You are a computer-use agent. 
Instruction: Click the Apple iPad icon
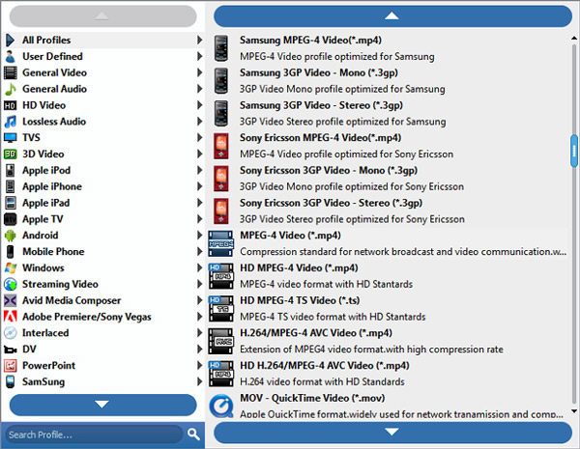coord(11,203)
